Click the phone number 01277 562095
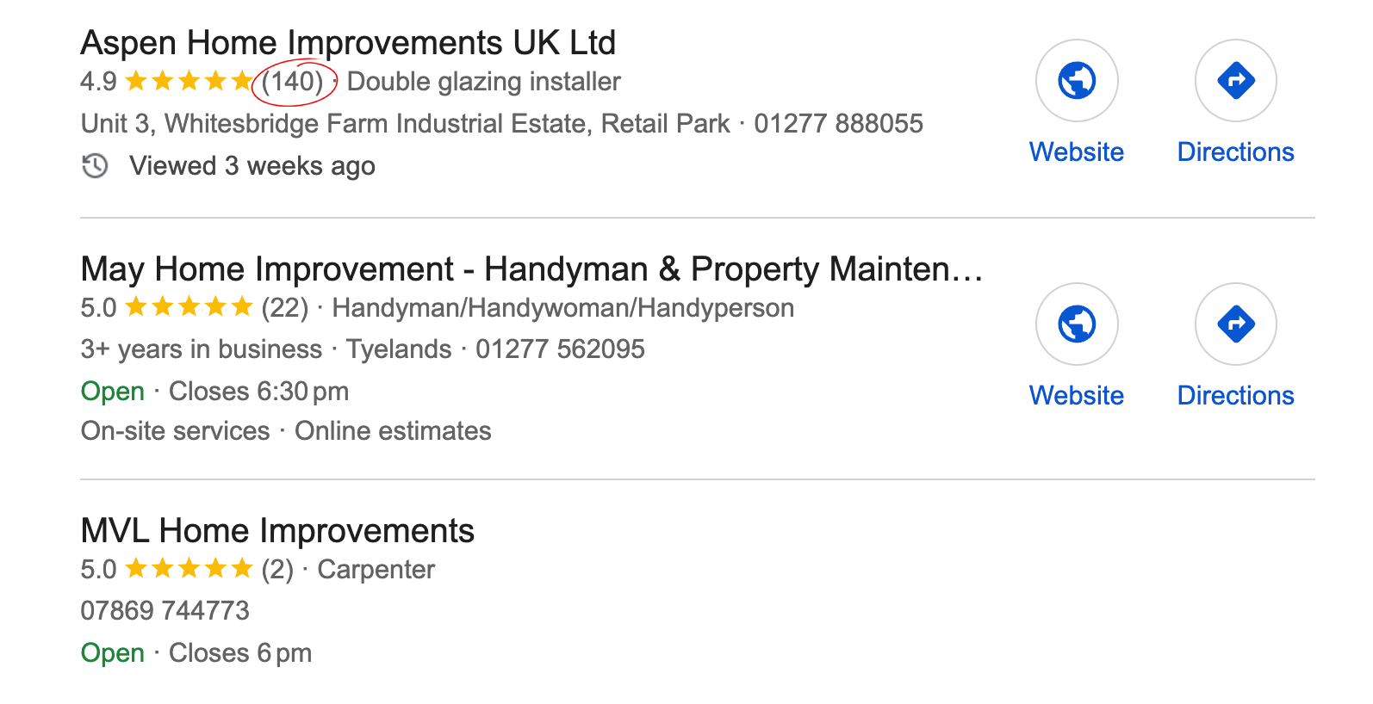The image size is (1373, 704). [x=561, y=349]
